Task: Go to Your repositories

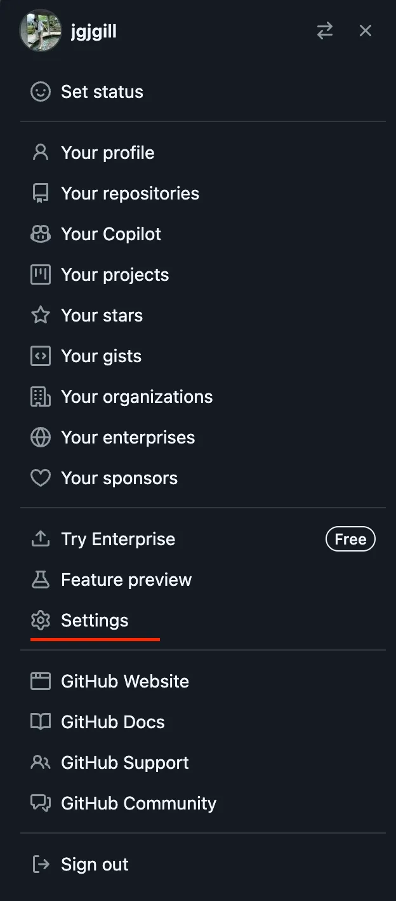Action: pyautogui.click(x=129, y=193)
